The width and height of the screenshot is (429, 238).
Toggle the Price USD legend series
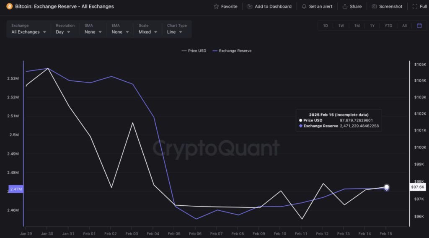coord(194,51)
